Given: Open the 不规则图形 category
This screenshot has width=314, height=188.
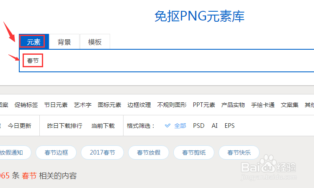Looking at the screenshot, I should [x=172, y=105].
